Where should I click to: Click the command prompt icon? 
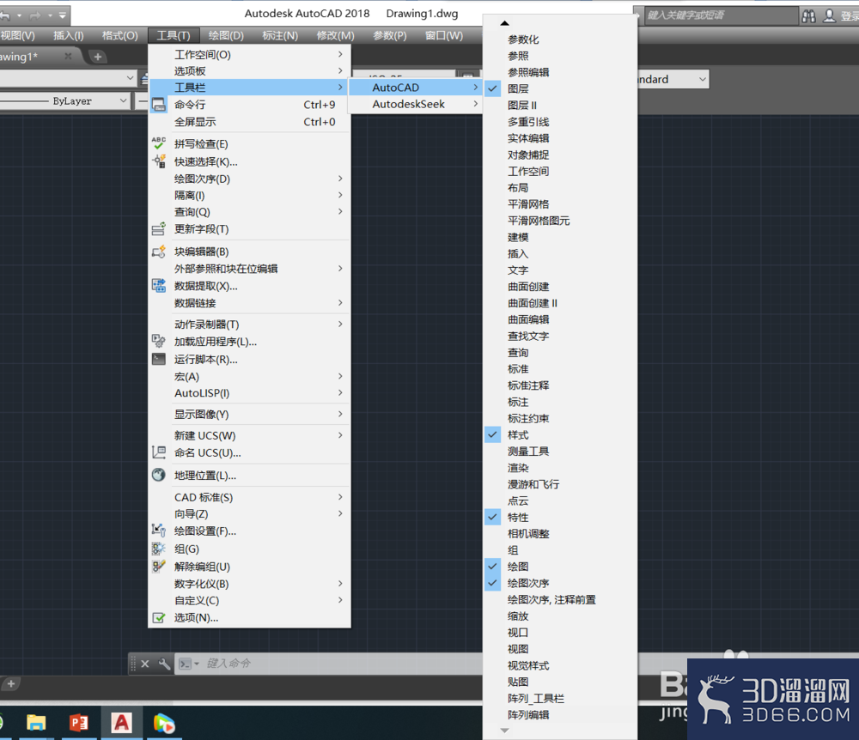(x=186, y=664)
